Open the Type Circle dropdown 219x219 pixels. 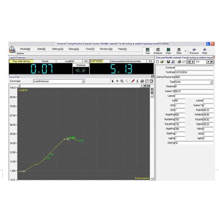pyautogui.click(x=212, y=82)
